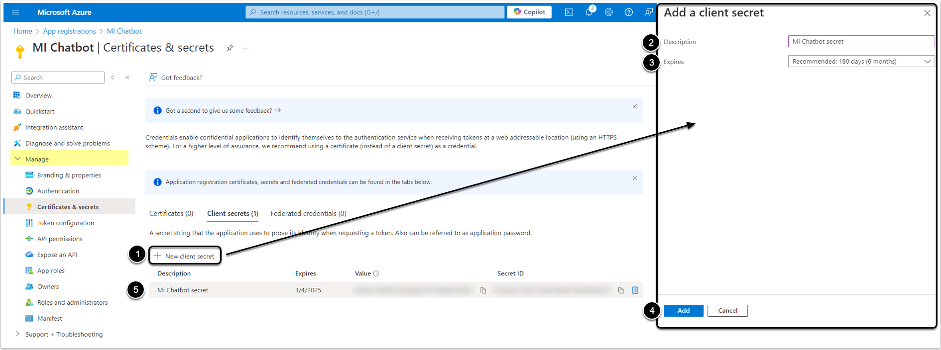Copy the secret Value to clipboard
Screen dimensions: 941x350
483,290
